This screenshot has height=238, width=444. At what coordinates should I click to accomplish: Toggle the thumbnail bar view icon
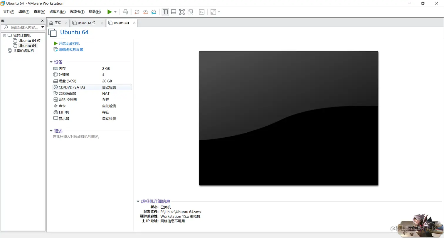[x=174, y=12]
